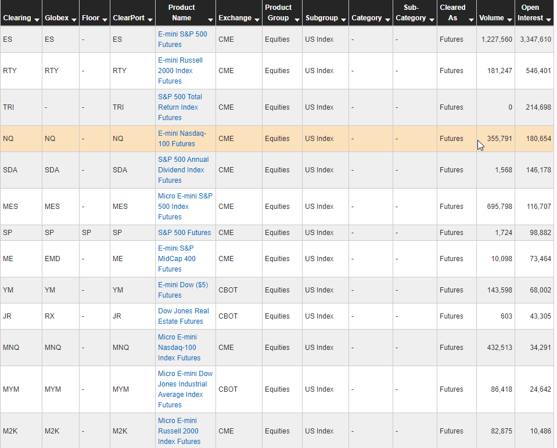Sort by the Sub-Category column arrow
Screen dimensions: 557x448
(432, 20)
